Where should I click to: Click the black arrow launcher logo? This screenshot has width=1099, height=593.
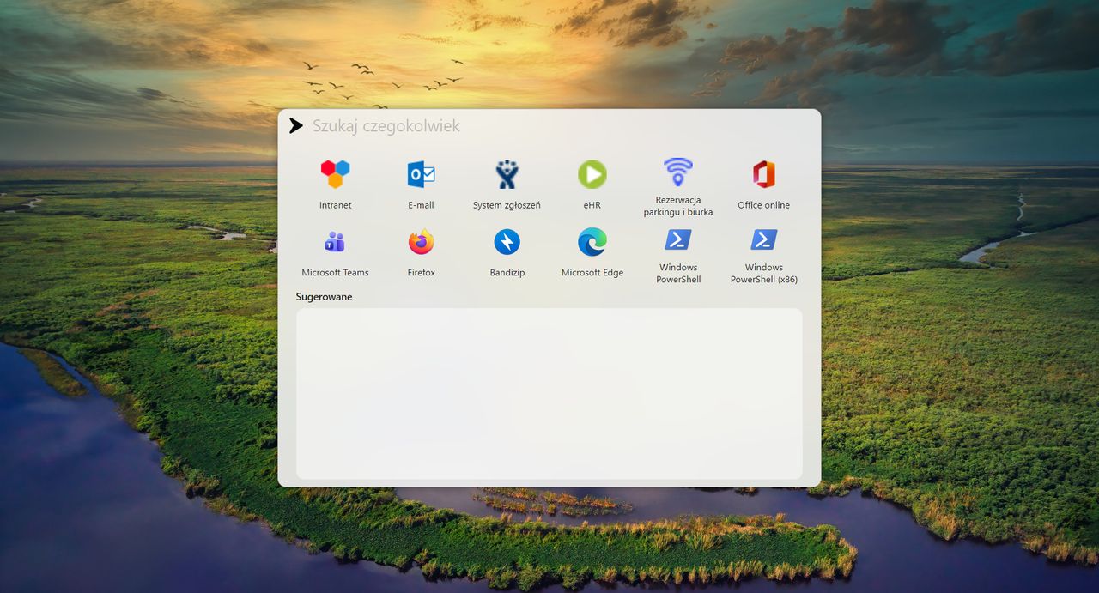tap(296, 126)
